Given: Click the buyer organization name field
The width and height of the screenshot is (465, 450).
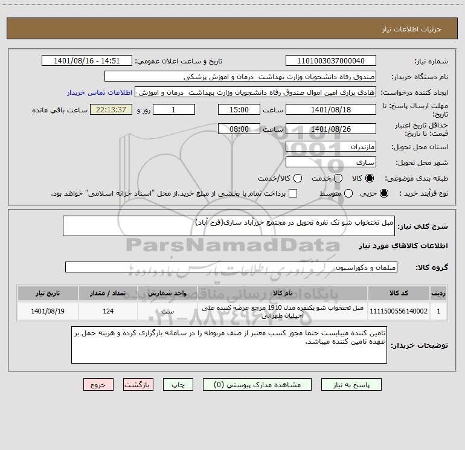Looking at the screenshot, I should tap(240, 76).
